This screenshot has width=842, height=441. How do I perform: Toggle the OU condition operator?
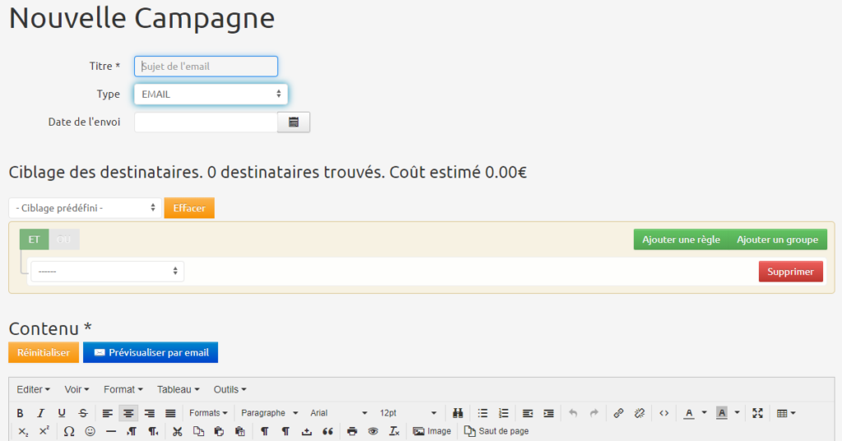click(64, 240)
